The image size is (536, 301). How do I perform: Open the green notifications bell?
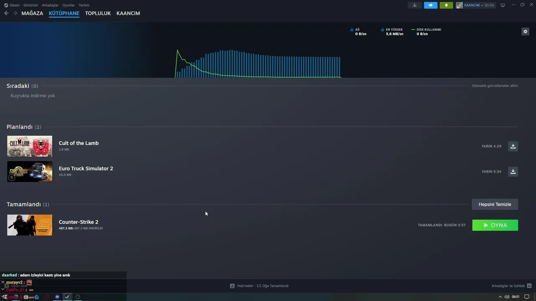446,5
